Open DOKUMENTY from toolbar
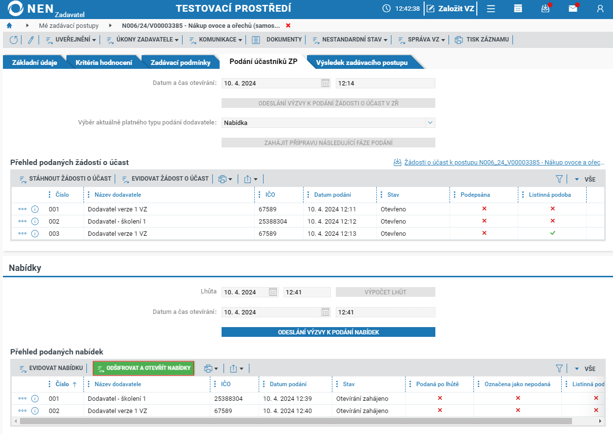 (277, 40)
